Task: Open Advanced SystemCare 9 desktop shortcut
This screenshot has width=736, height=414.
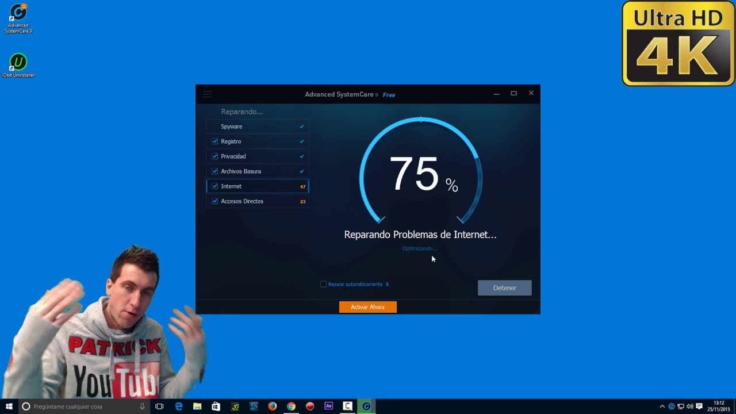Action: pos(18,18)
